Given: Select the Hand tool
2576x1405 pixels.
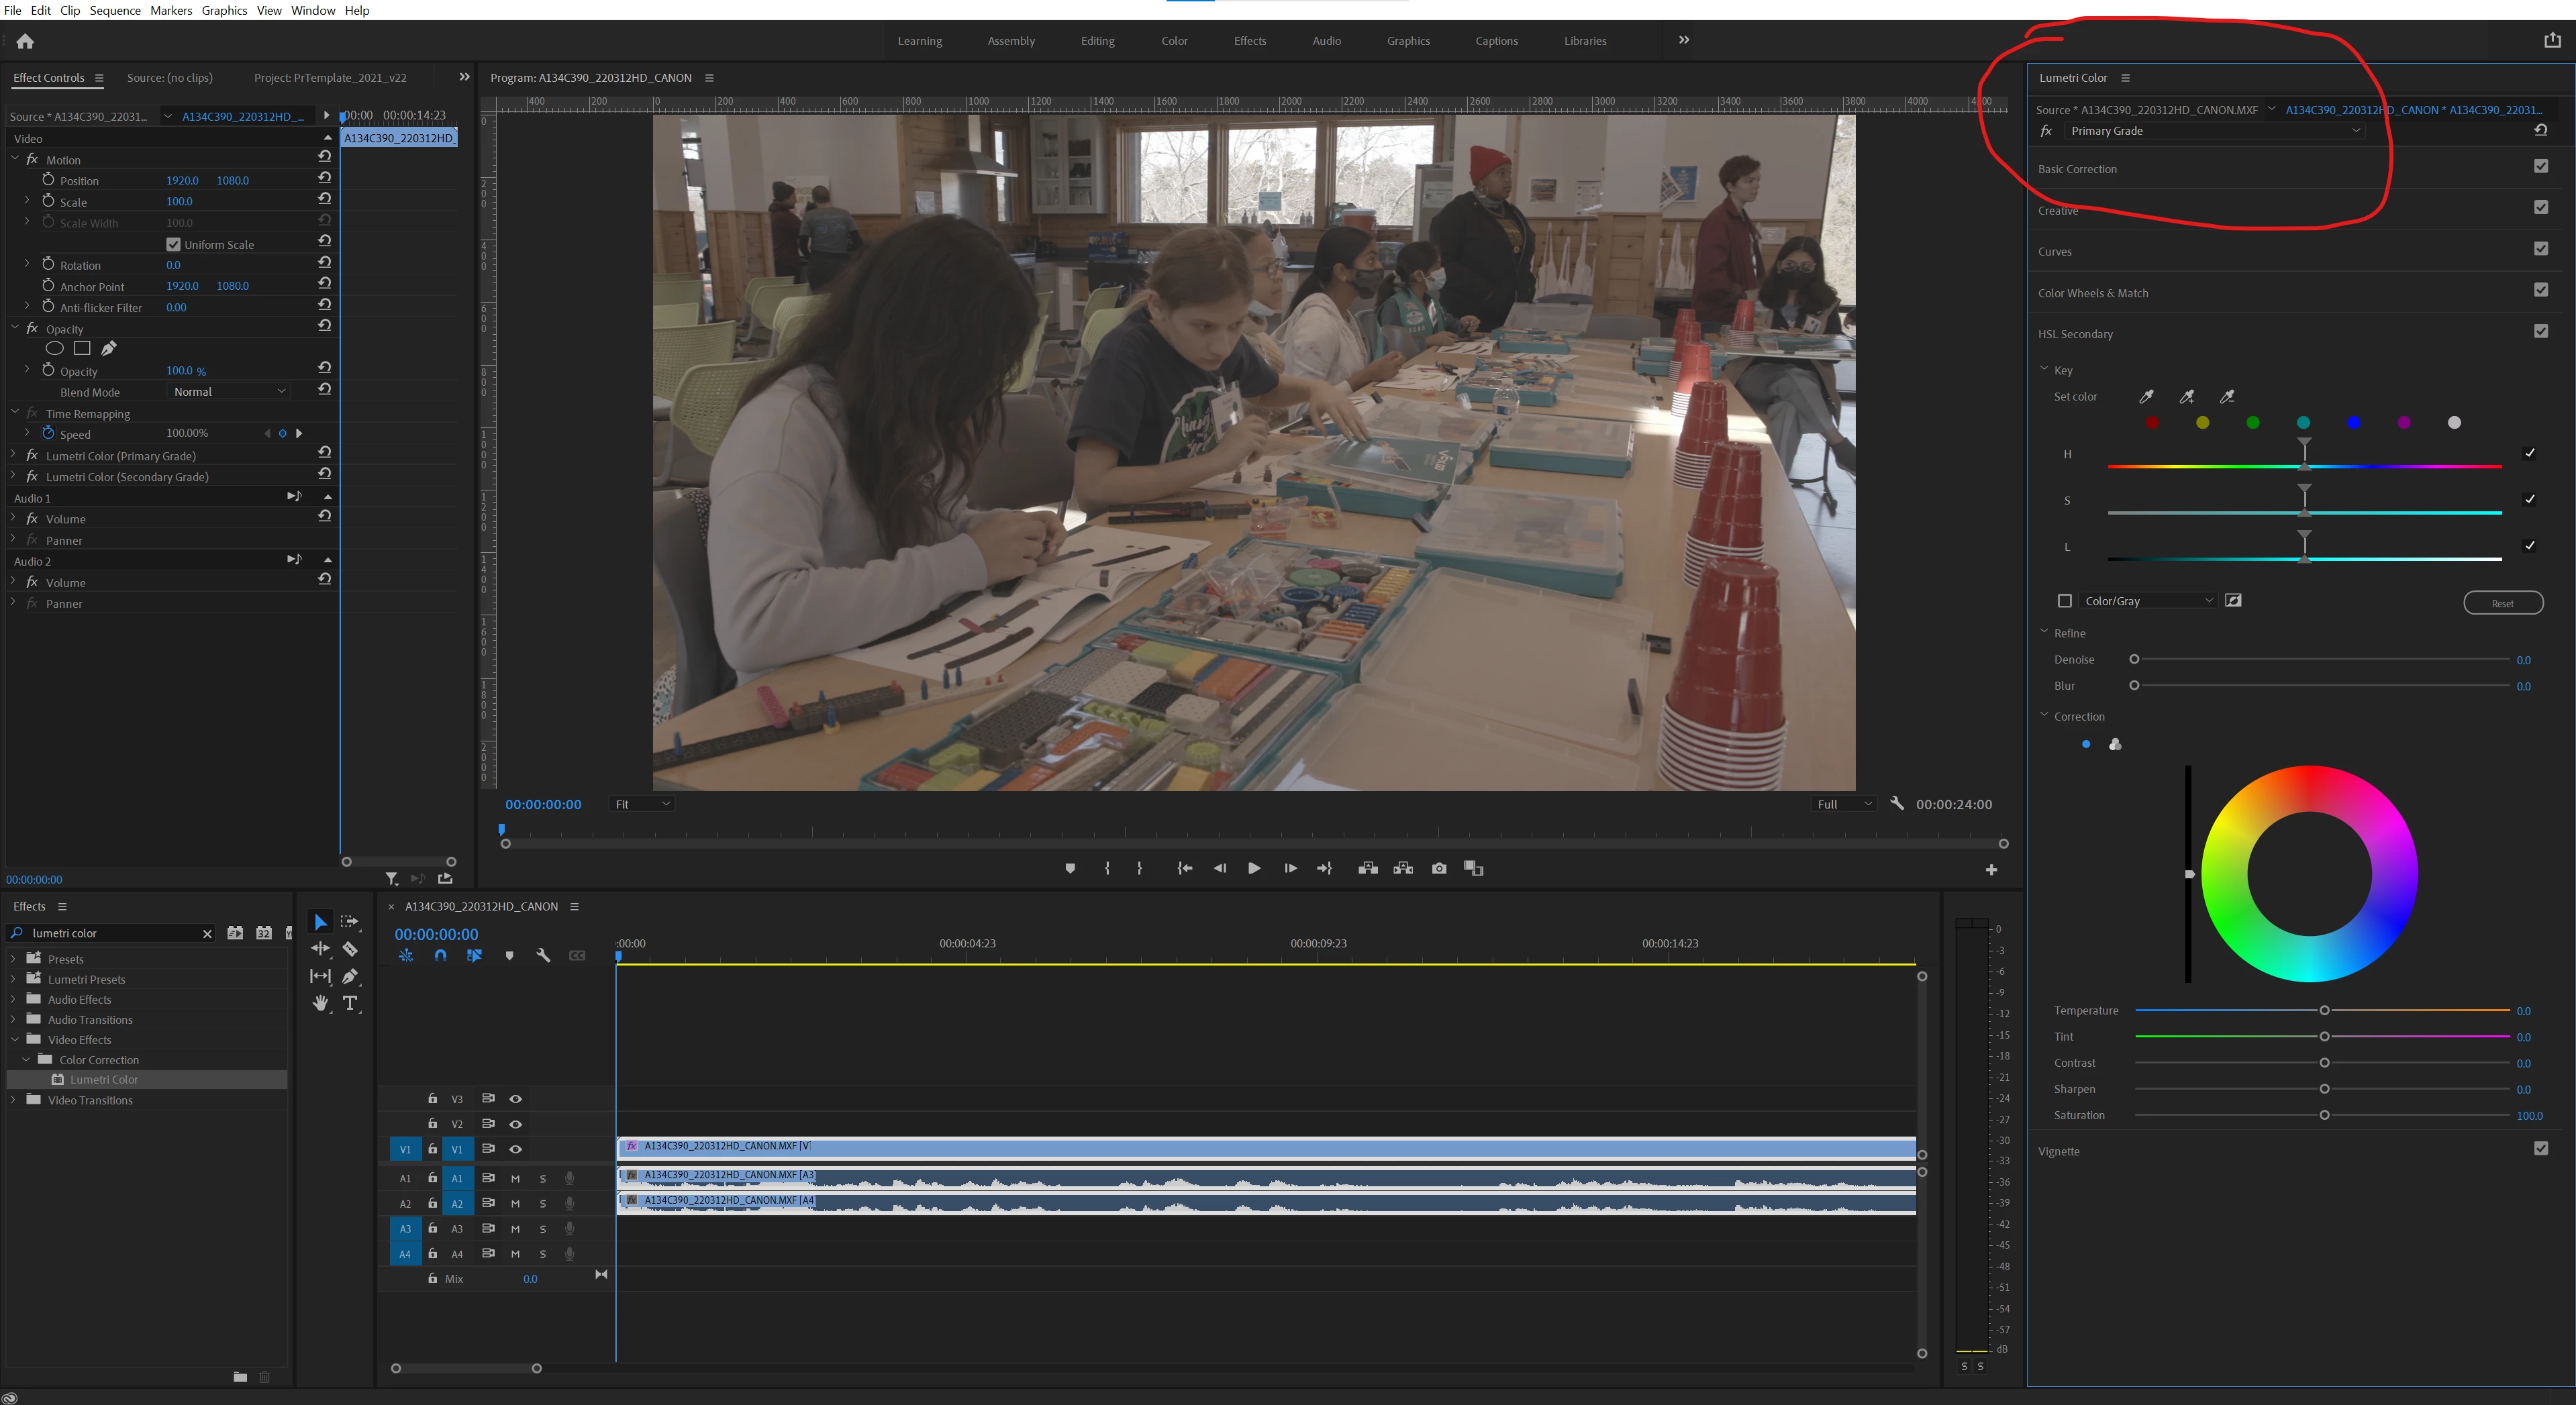Looking at the screenshot, I should (x=320, y=1003).
